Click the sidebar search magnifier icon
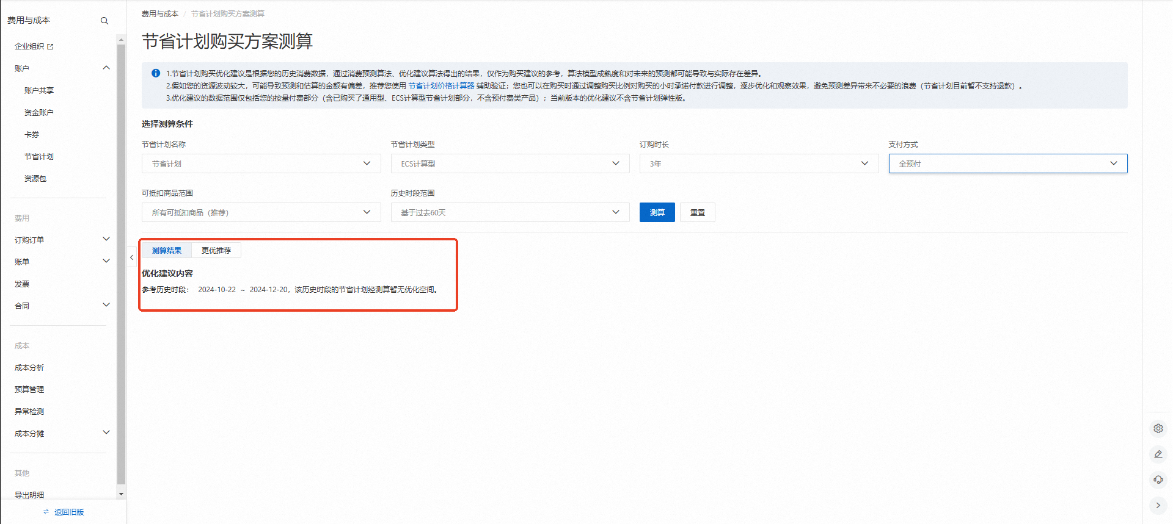 tap(104, 21)
